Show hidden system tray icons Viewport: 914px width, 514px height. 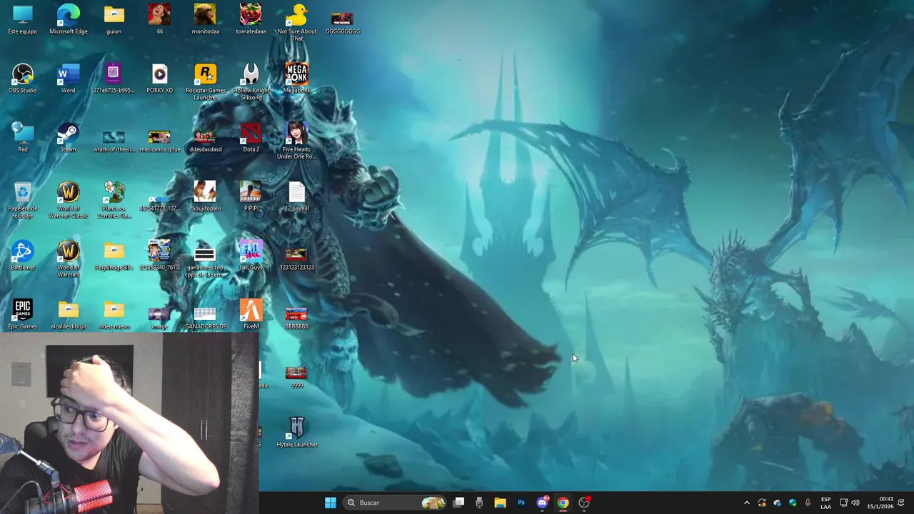747,503
